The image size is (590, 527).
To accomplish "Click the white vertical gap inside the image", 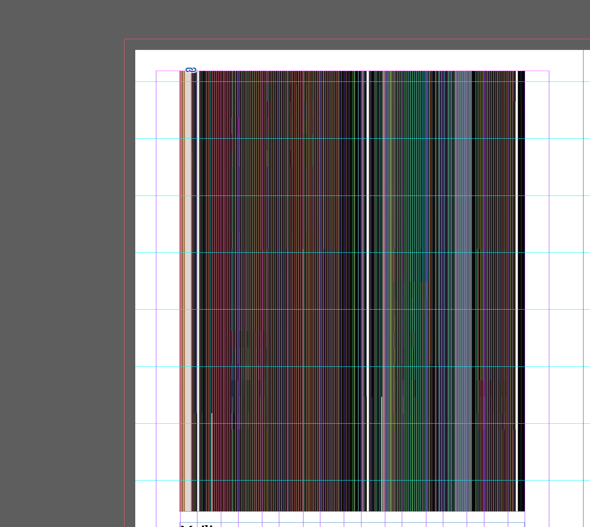I will click(368, 269).
